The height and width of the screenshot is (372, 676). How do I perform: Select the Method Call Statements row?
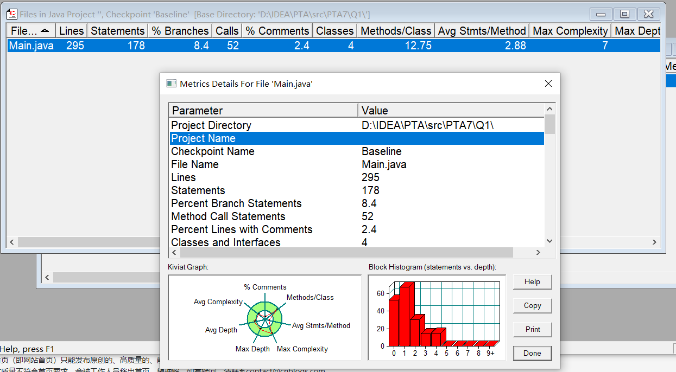357,216
